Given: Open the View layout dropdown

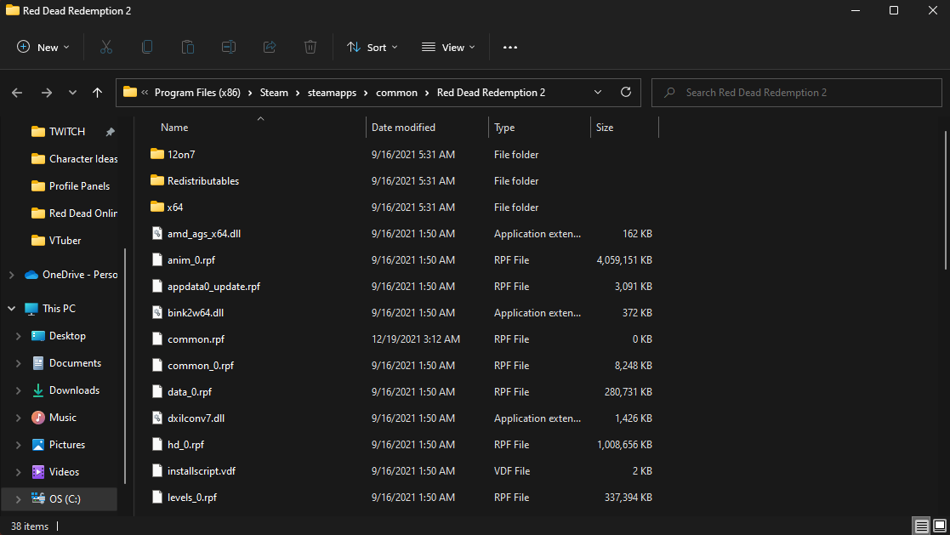Looking at the screenshot, I should point(448,48).
